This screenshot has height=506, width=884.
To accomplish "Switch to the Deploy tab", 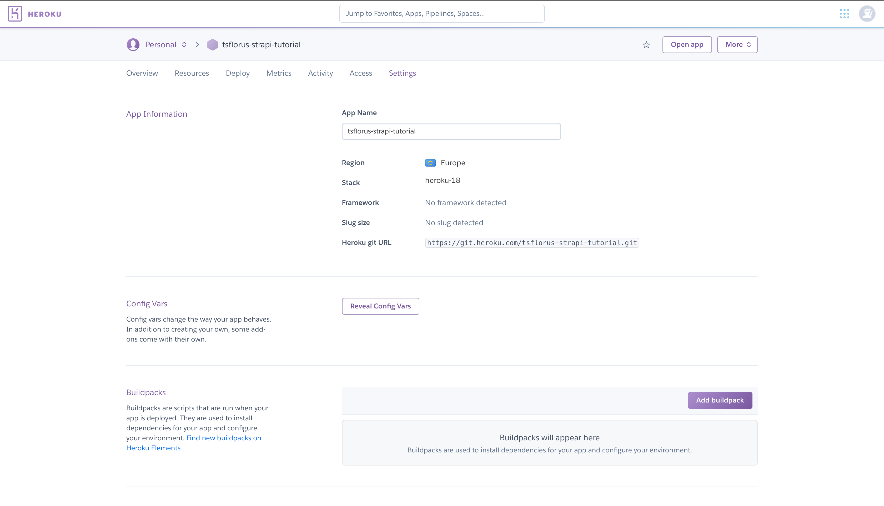I will click(x=238, y=73).
